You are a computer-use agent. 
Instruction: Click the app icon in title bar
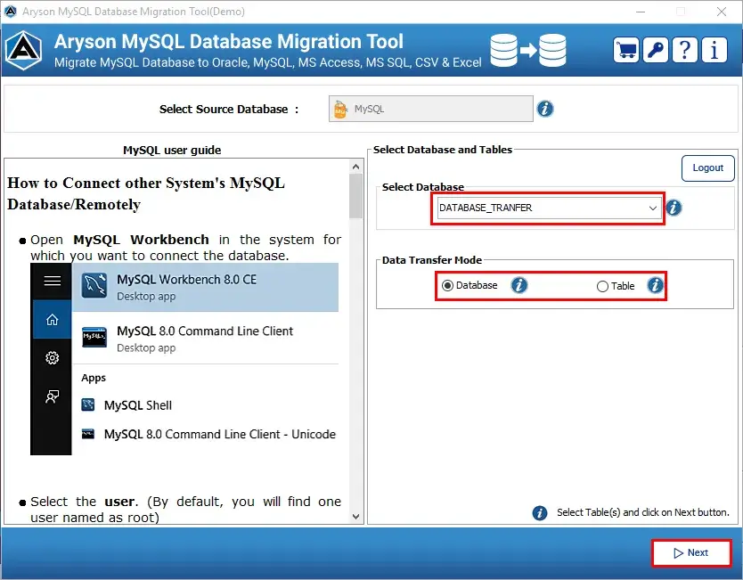pyautogui.click(x=11, y=11)
